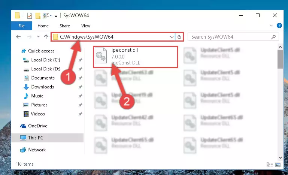Click the scroll up arrow of the file list
The image size is (288, 175).
(280, 47)
